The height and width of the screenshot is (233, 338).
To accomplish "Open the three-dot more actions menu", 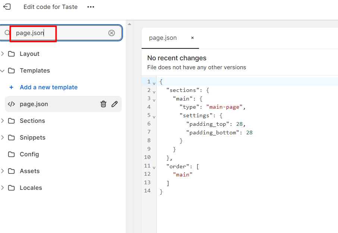I will [91, 7].
